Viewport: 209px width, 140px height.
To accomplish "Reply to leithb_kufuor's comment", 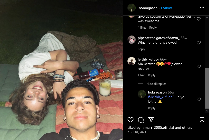I will pyautogui.click(x=152, y=75).
